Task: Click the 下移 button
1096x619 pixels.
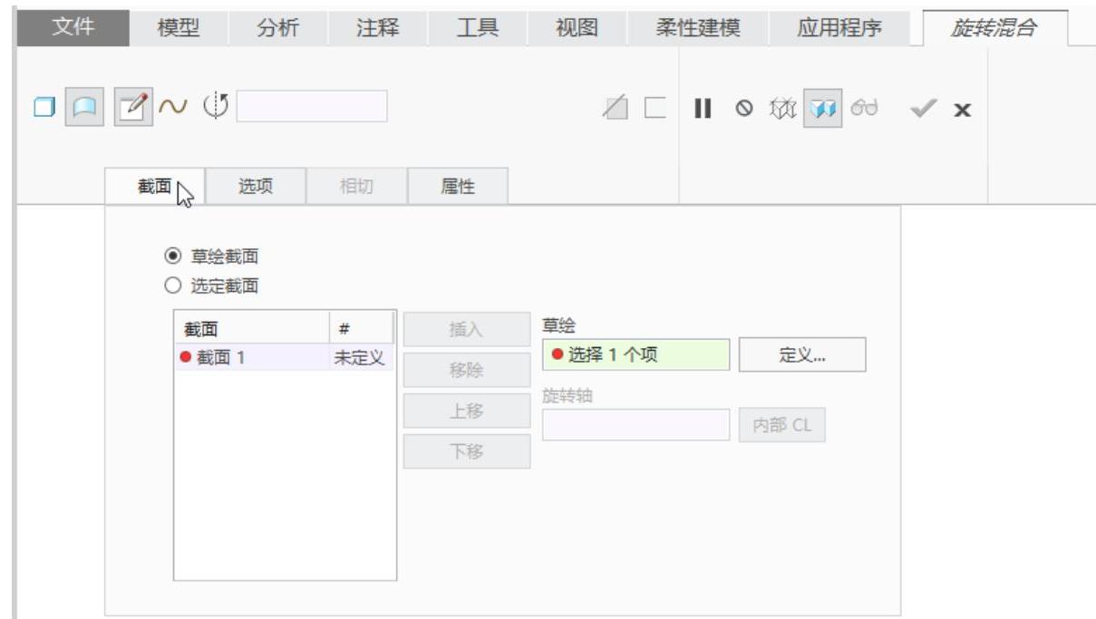Action: pos(467,451)
